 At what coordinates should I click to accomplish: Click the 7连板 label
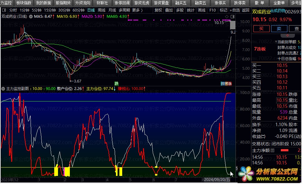click(260, 49)
